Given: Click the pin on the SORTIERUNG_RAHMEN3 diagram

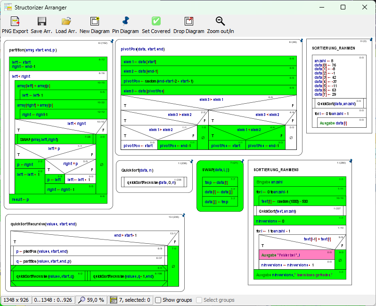Looking at the screenshot, I should [351, 161].
